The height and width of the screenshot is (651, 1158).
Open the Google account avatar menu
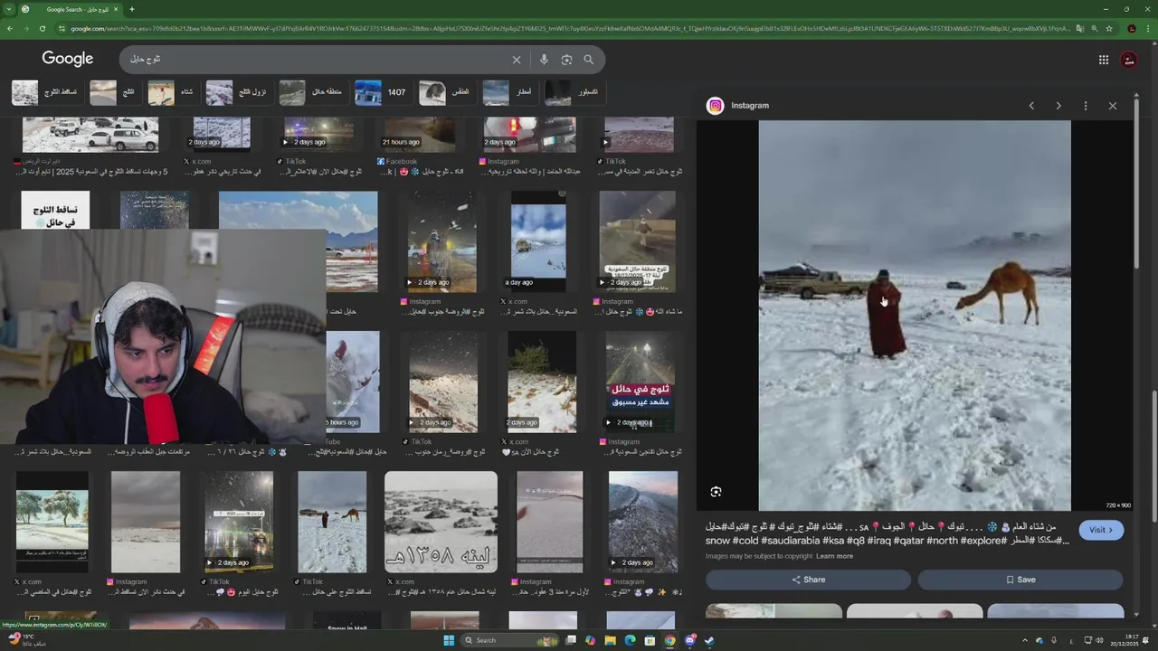[1129, 60]
